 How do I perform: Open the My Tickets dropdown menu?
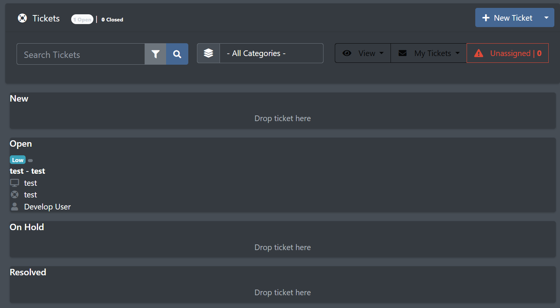tap(429, 53)
